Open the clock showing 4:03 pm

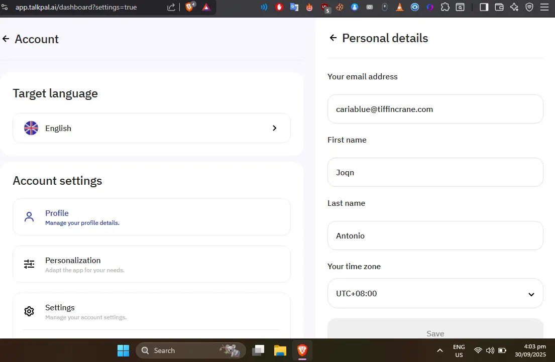(x=530, y=350)
